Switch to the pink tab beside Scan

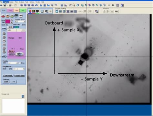[10, 10]
